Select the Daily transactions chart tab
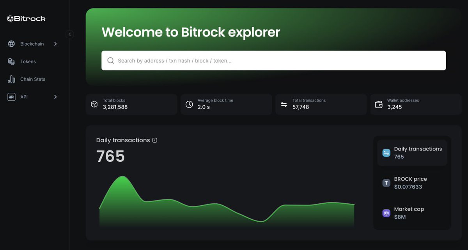Image resolution: width=468 pixels, height=250 pixels. click(412, 153)
